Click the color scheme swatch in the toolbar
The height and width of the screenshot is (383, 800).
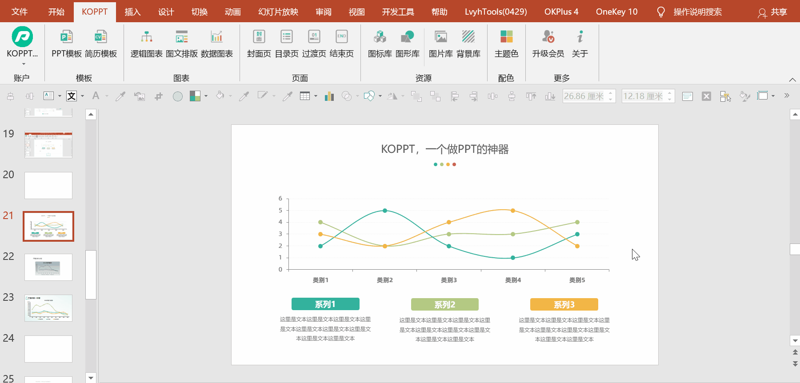[195, 96]
